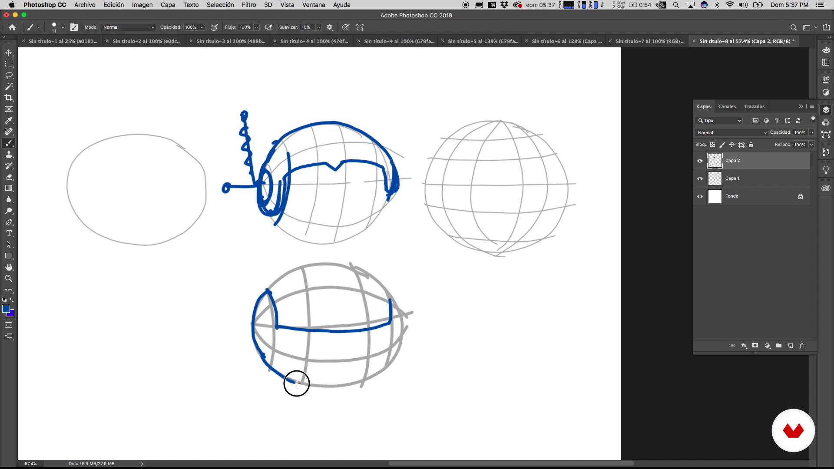834x469 pixels.
Task: Select the Magic Wand tool
Action: tap(9, 86)
